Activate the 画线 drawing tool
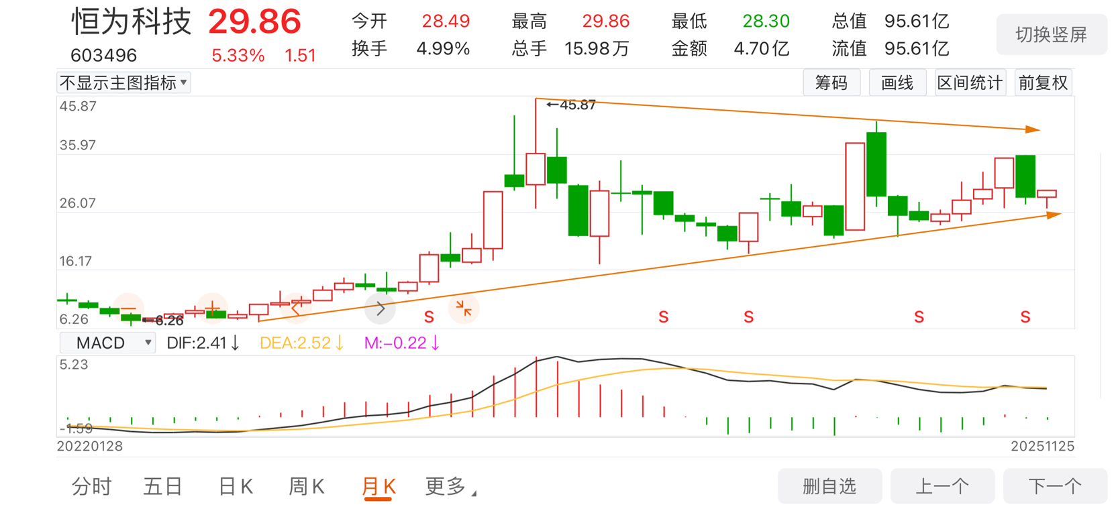Screen dimensions: 1116x515 [x=897, y=82]
